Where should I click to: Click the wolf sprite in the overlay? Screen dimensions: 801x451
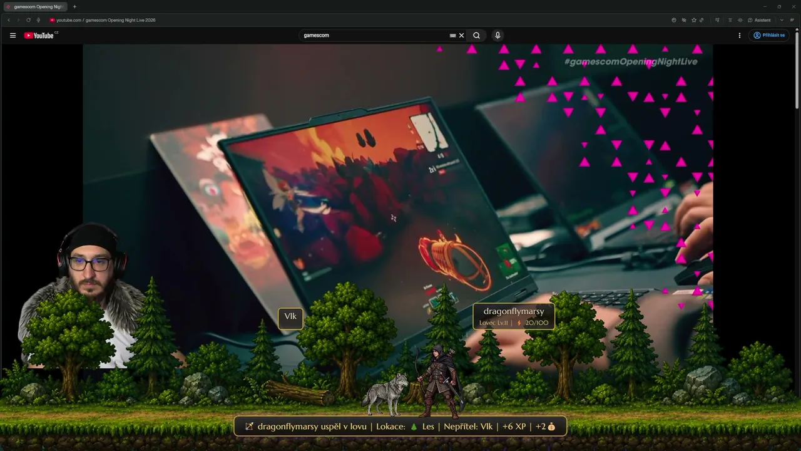point(385,394)
